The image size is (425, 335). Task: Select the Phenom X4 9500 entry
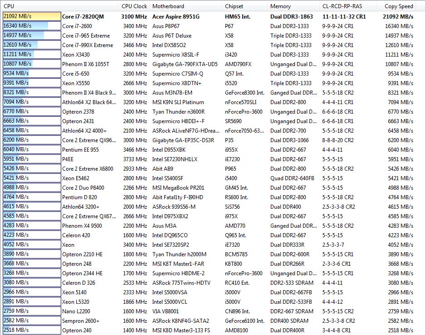(82, 226)
